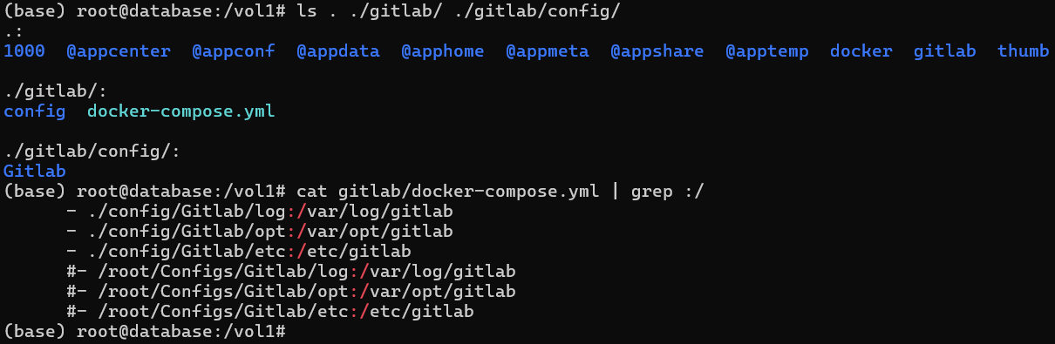
Task: Select the 1000 directory entry
Action: (x=24, y=51)
